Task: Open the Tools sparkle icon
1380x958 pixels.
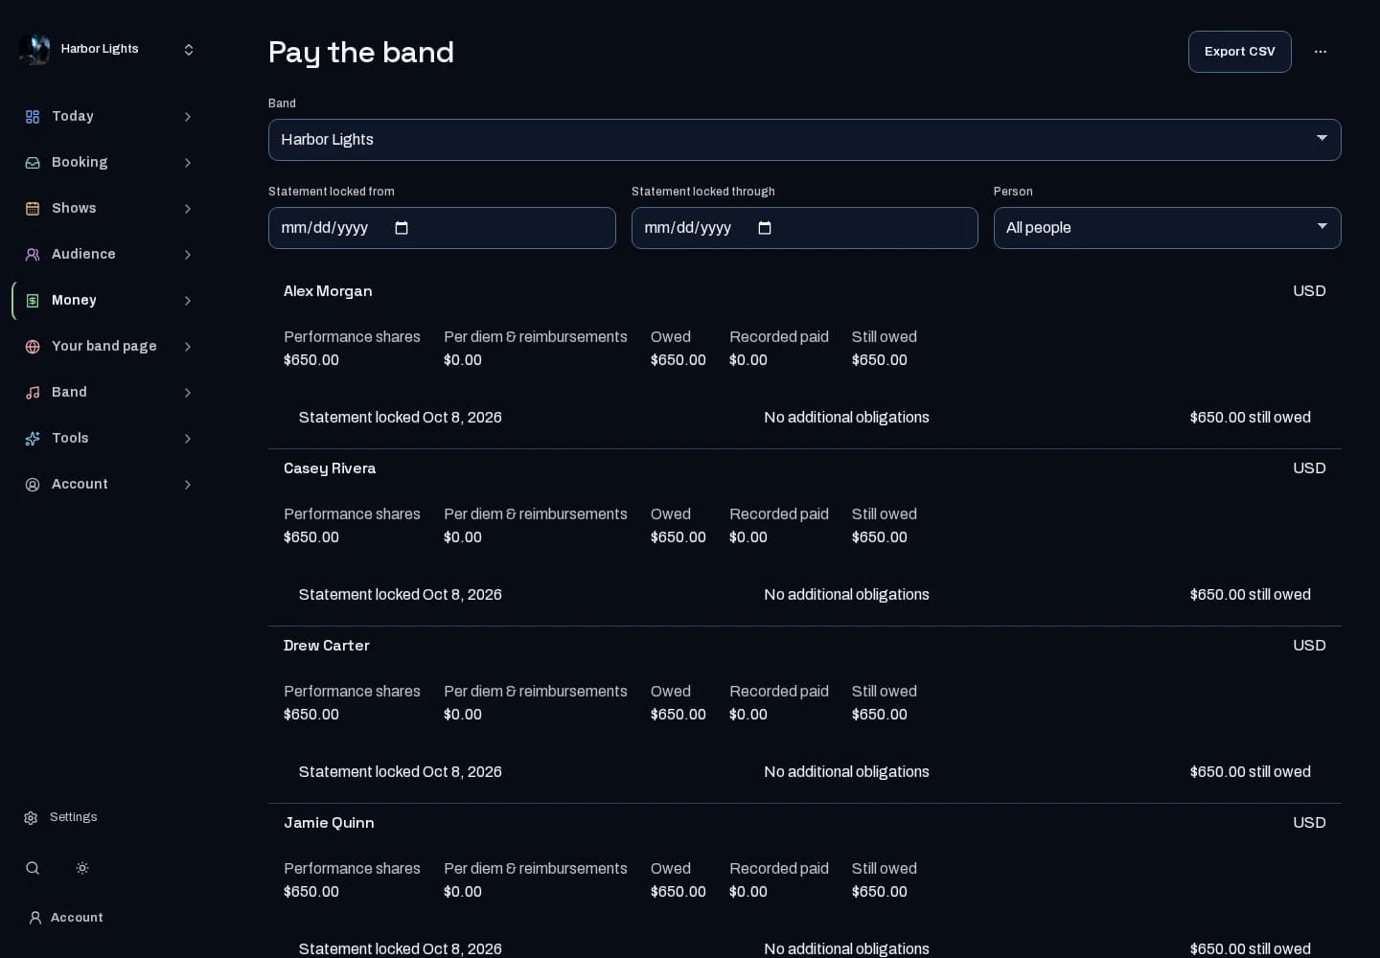Action: pyautogui.click(x=33, y=439)
